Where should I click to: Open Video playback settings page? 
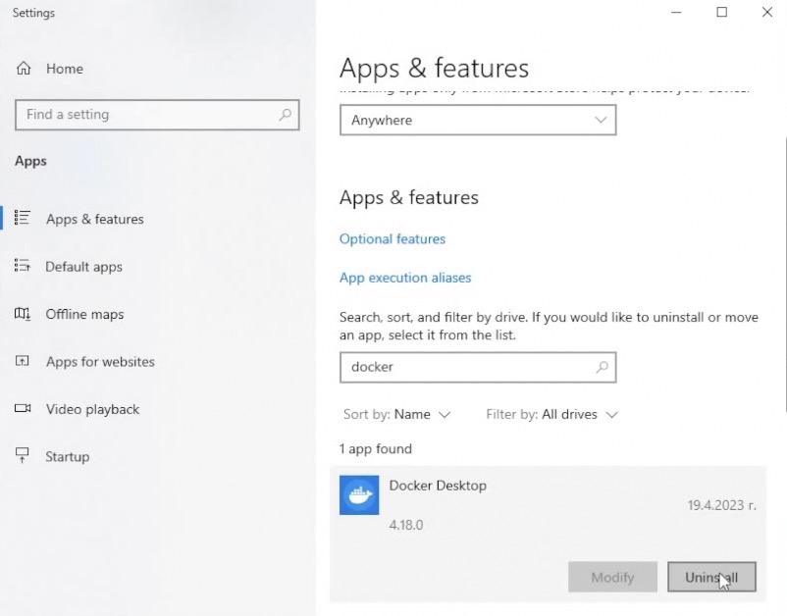(x=93, y=409)
